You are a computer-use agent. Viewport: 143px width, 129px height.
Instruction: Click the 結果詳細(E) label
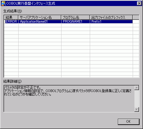coord(13,81)
